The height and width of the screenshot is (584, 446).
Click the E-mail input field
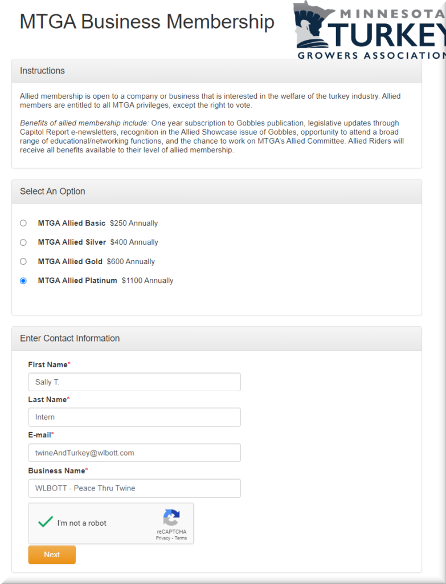tap(134, 453)
